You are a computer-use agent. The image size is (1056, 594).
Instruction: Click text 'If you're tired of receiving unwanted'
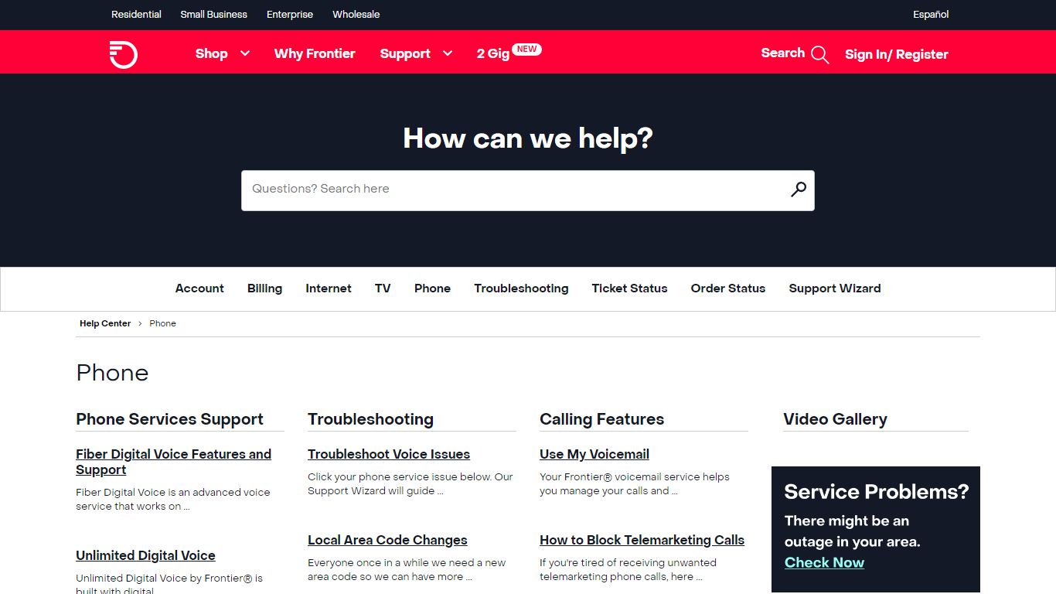tap(628, 562)
